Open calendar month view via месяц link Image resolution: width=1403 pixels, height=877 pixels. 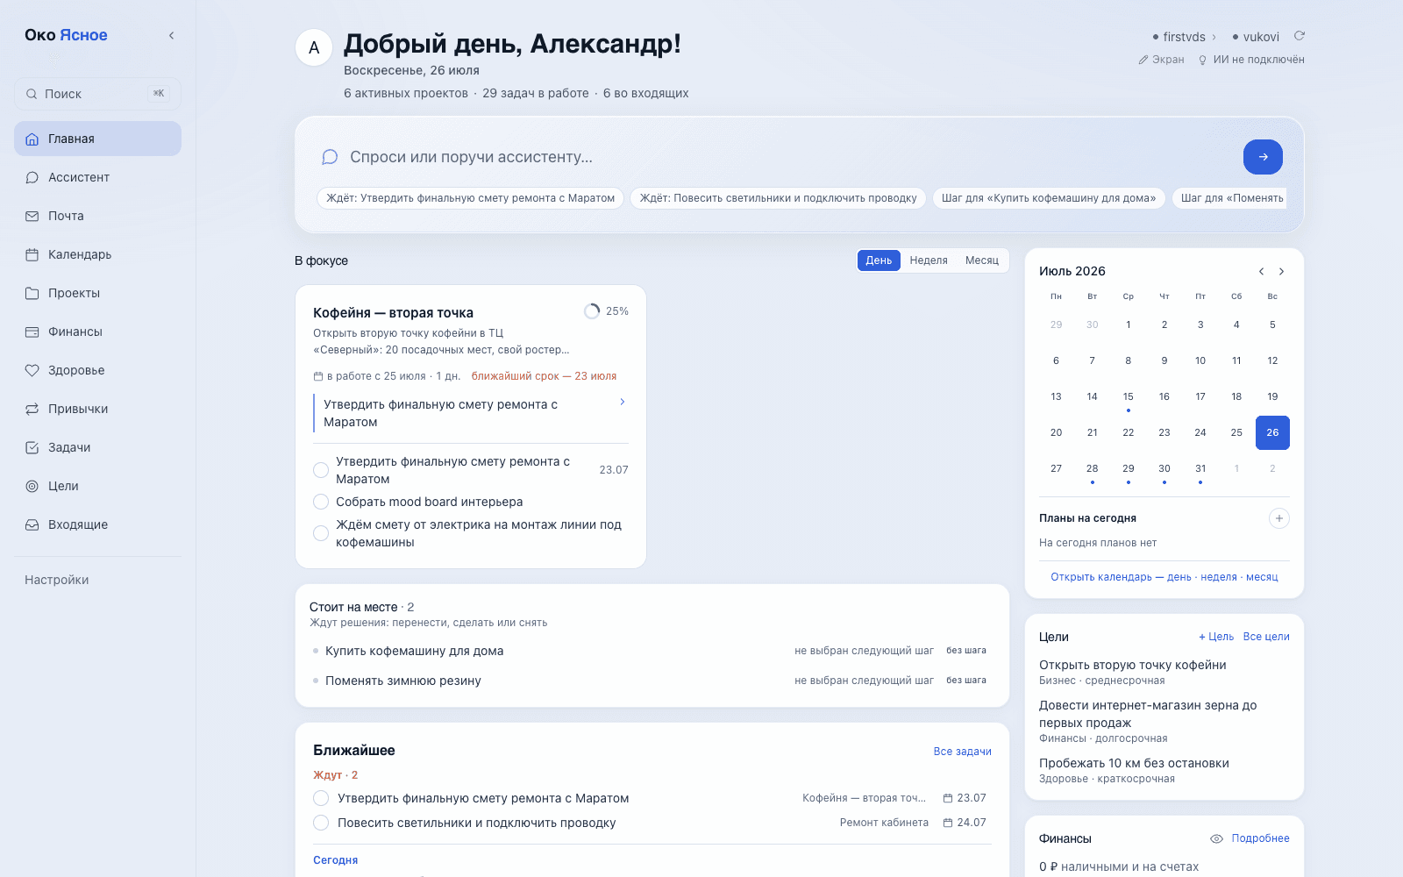[x=1262, y=577]
